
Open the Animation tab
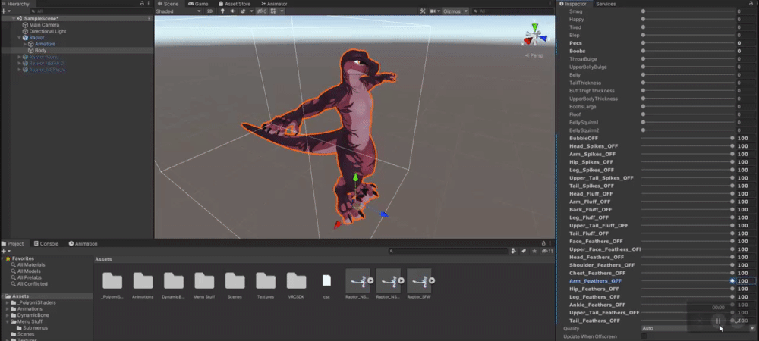[x=83, y=243]
